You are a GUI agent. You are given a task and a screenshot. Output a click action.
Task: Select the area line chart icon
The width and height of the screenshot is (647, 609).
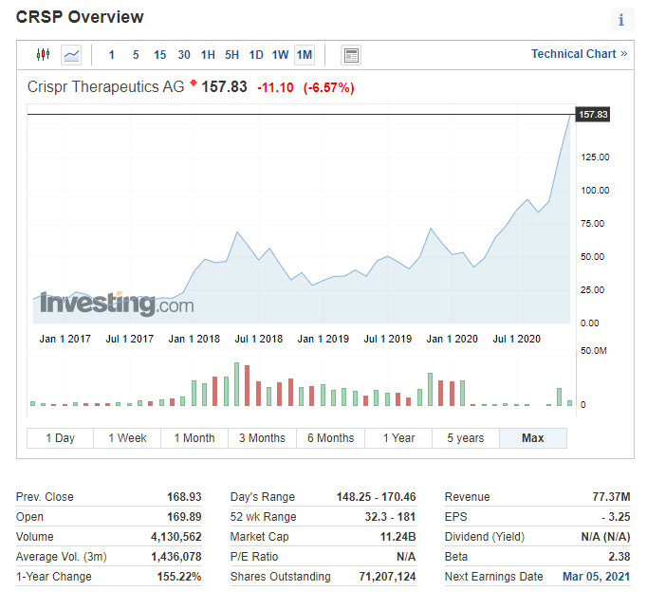[71, 55]
